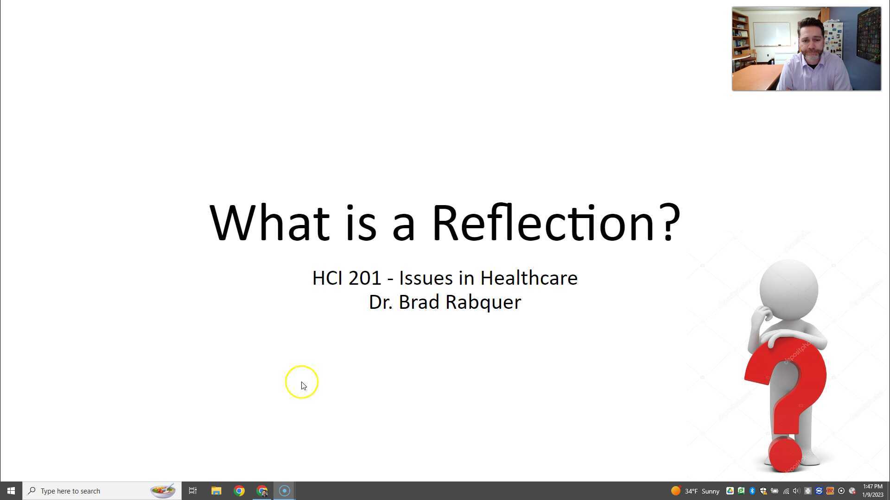Expand the 34°F Sunny weather panel
The height and width of the screenshot is (500, 890).
698,491
